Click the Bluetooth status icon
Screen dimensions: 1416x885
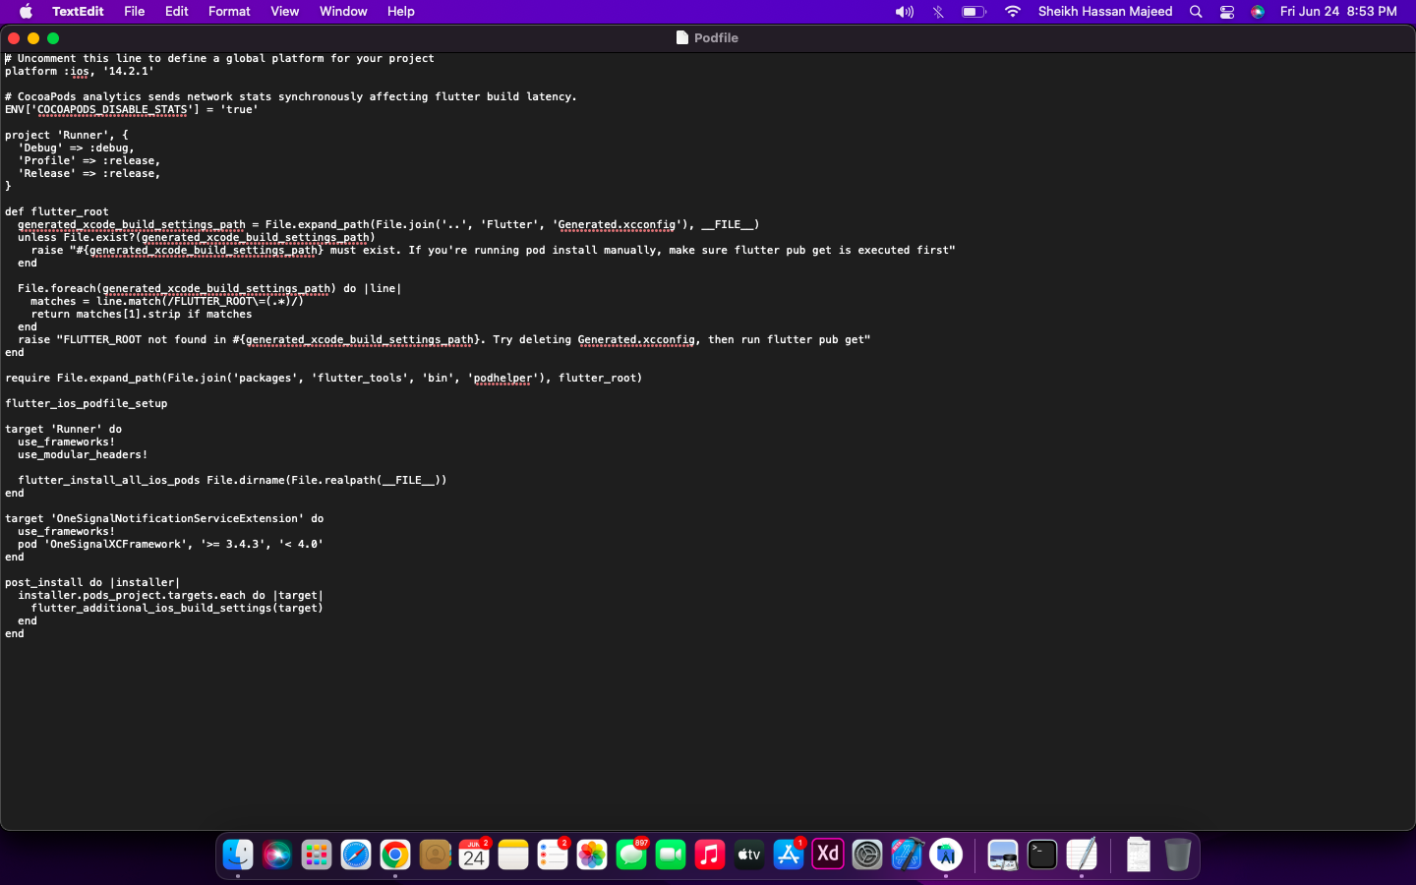pos(938,12)
